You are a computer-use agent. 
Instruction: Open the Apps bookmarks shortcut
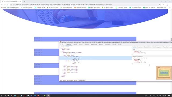[3, 8]
